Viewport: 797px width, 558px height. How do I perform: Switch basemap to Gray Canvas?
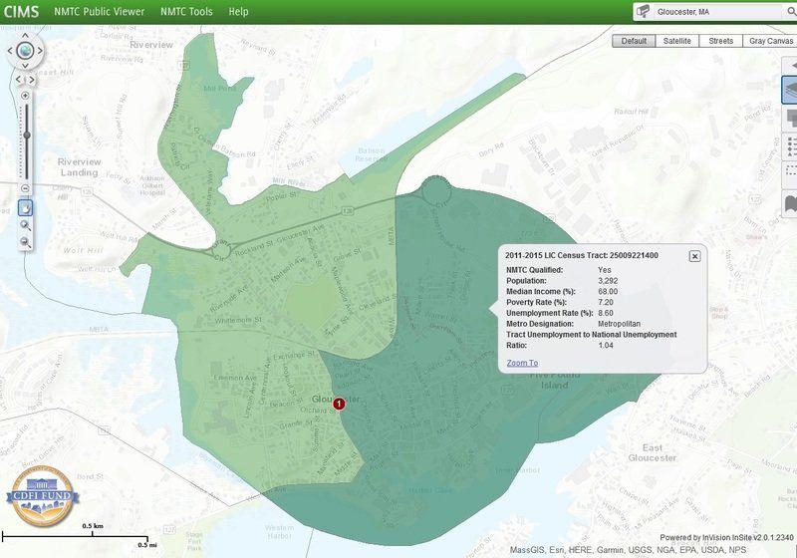point(770,41)
